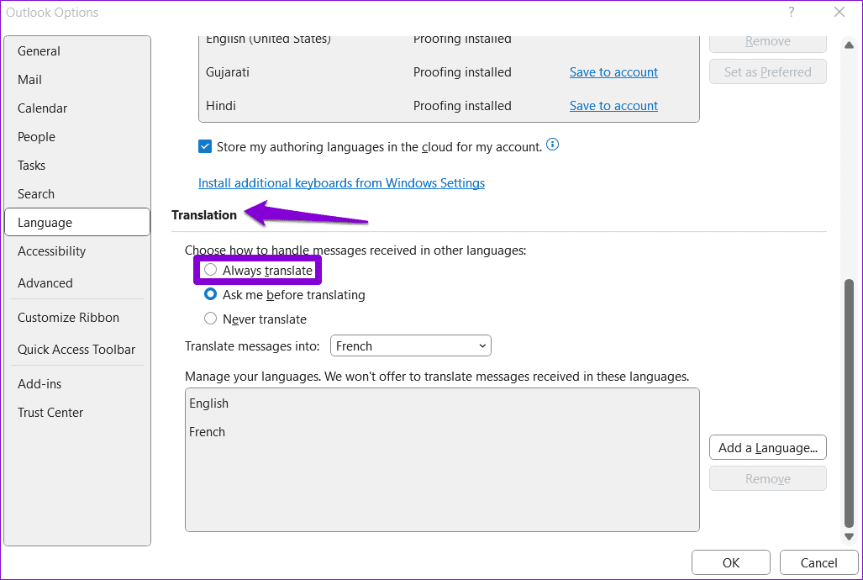
Task: Select French in managed languages list
Action: click(442, 432)
